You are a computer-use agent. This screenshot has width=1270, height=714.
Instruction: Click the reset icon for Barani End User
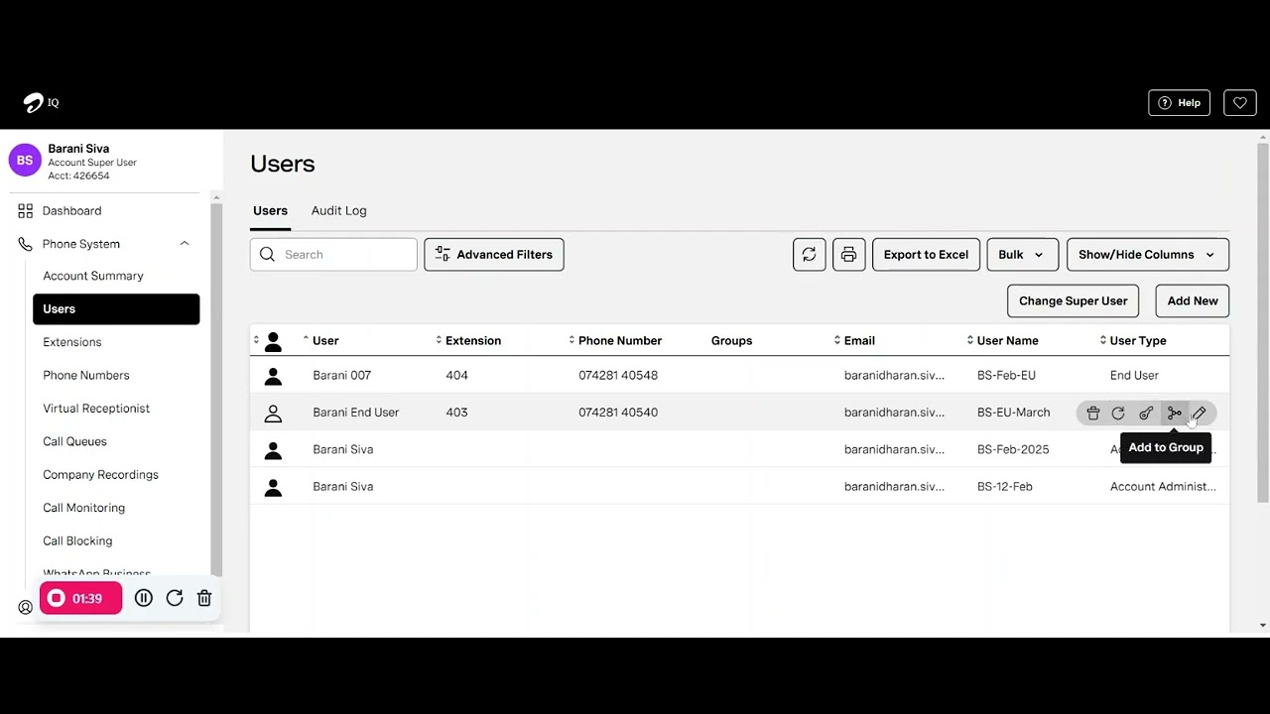click(x=1118, y=414)
